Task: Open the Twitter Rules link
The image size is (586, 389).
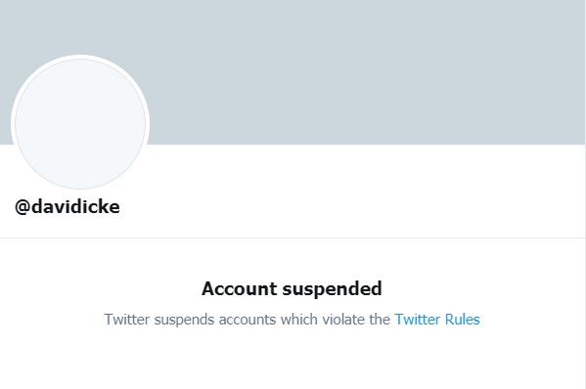Action: point(437,320)
